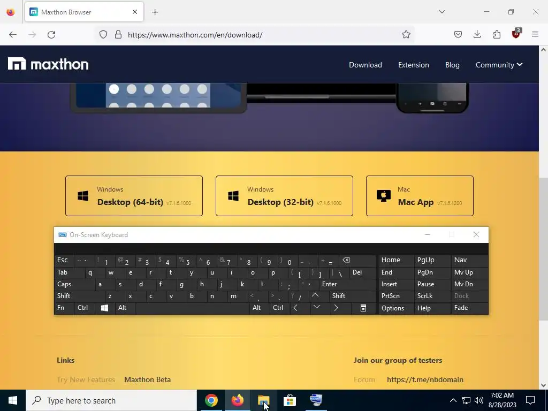Screen dimensions: 548x411
Task: Open Microsoft Store from taskbar
Action: [x=290, y=400]
